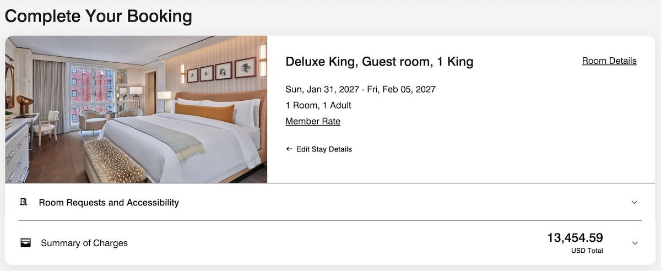Screen dimensions: 661x271
Task: Open the Room Requests and Accessibility section label
Action: click(x=109, y=203)
